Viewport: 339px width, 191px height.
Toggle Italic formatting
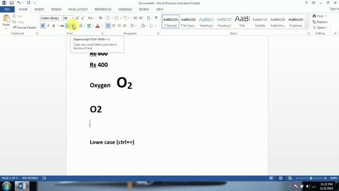tap(48, 26)
